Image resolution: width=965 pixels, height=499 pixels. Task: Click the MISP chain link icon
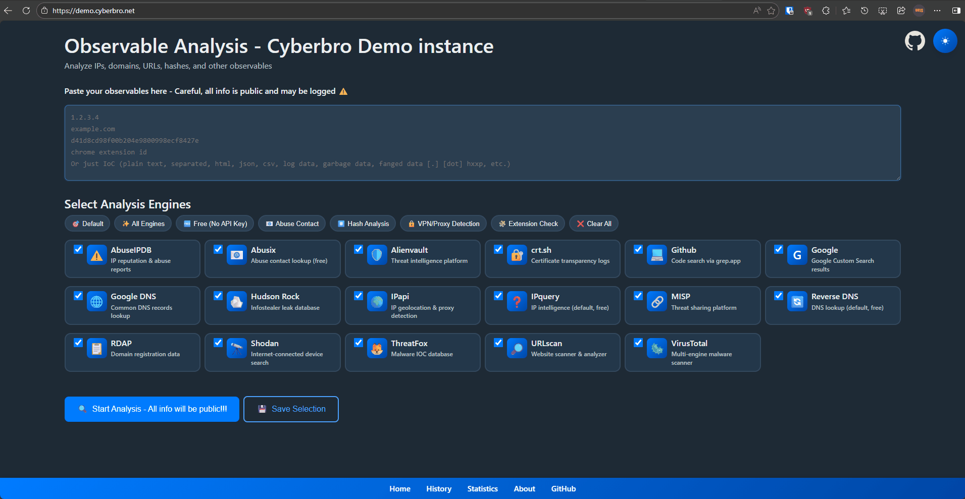657,301
